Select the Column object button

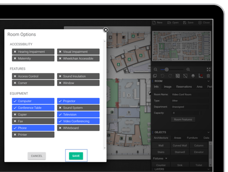(x=199, y=146)
